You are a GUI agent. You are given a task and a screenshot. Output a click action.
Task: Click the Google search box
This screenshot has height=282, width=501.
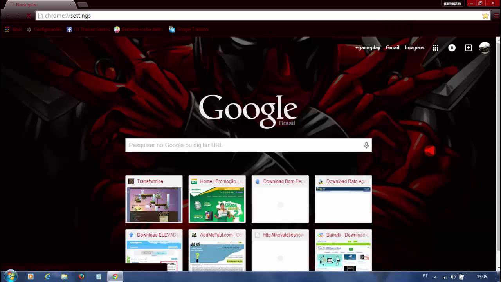[249, 145]
